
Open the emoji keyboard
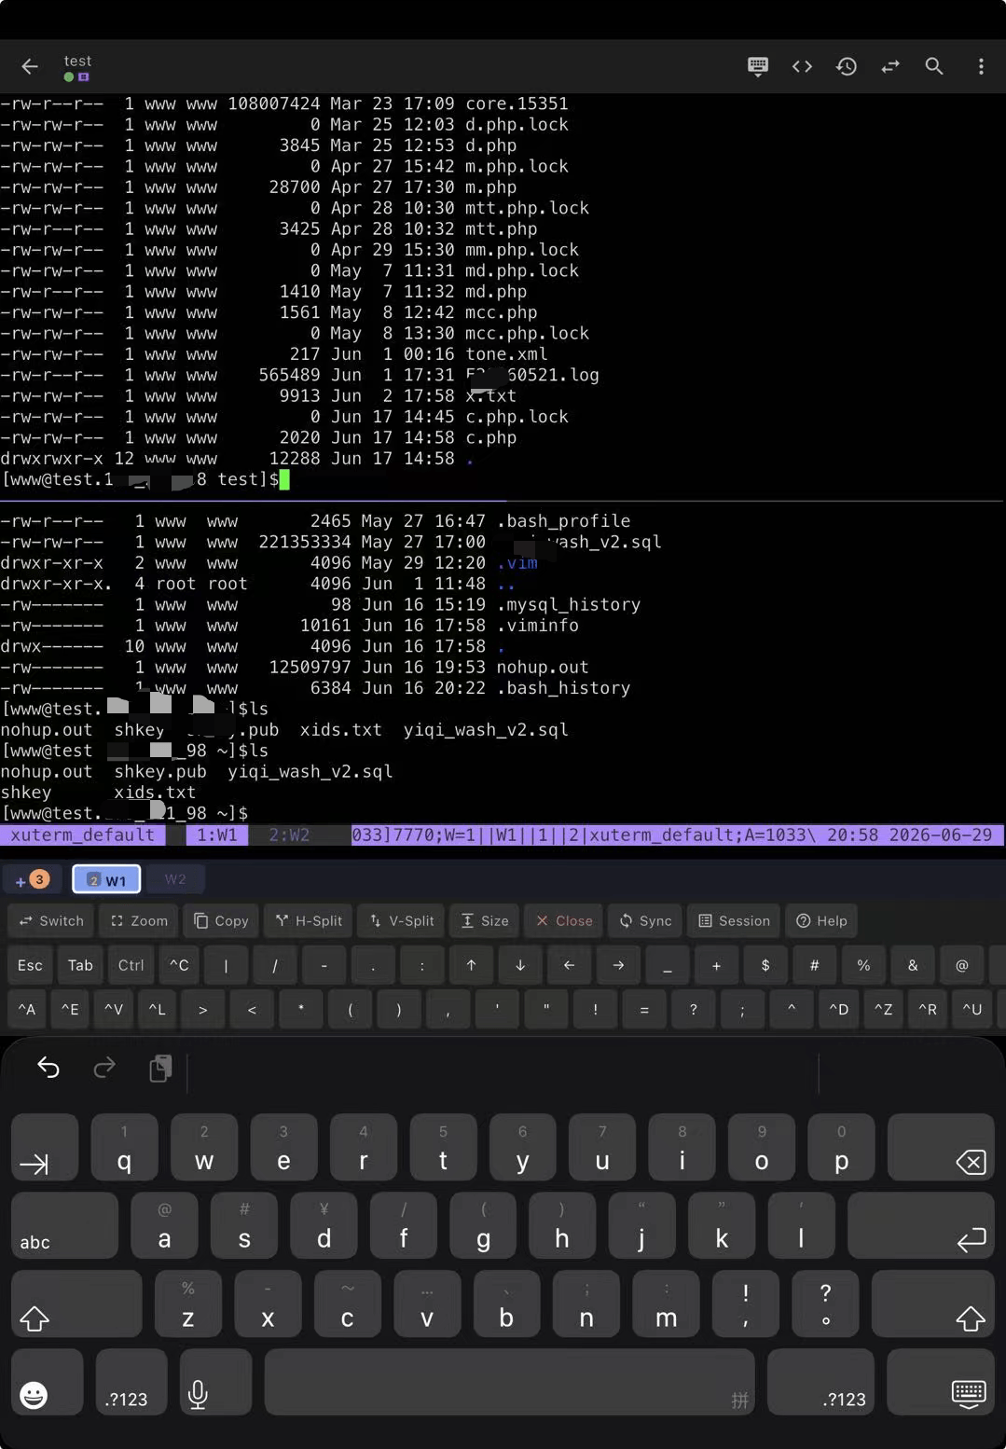tap(47, 1382)
